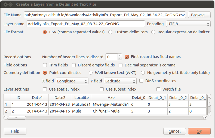Enable Trim fields checkbox
215x138 pixels.
[x=45, y=65]
